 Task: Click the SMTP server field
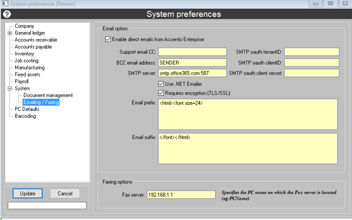tap(192, 74)
